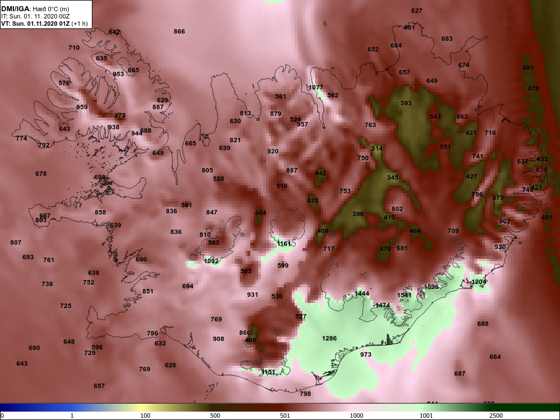560x420 pixels.
Task: Choose the map value 470
Action: point(385,249)
